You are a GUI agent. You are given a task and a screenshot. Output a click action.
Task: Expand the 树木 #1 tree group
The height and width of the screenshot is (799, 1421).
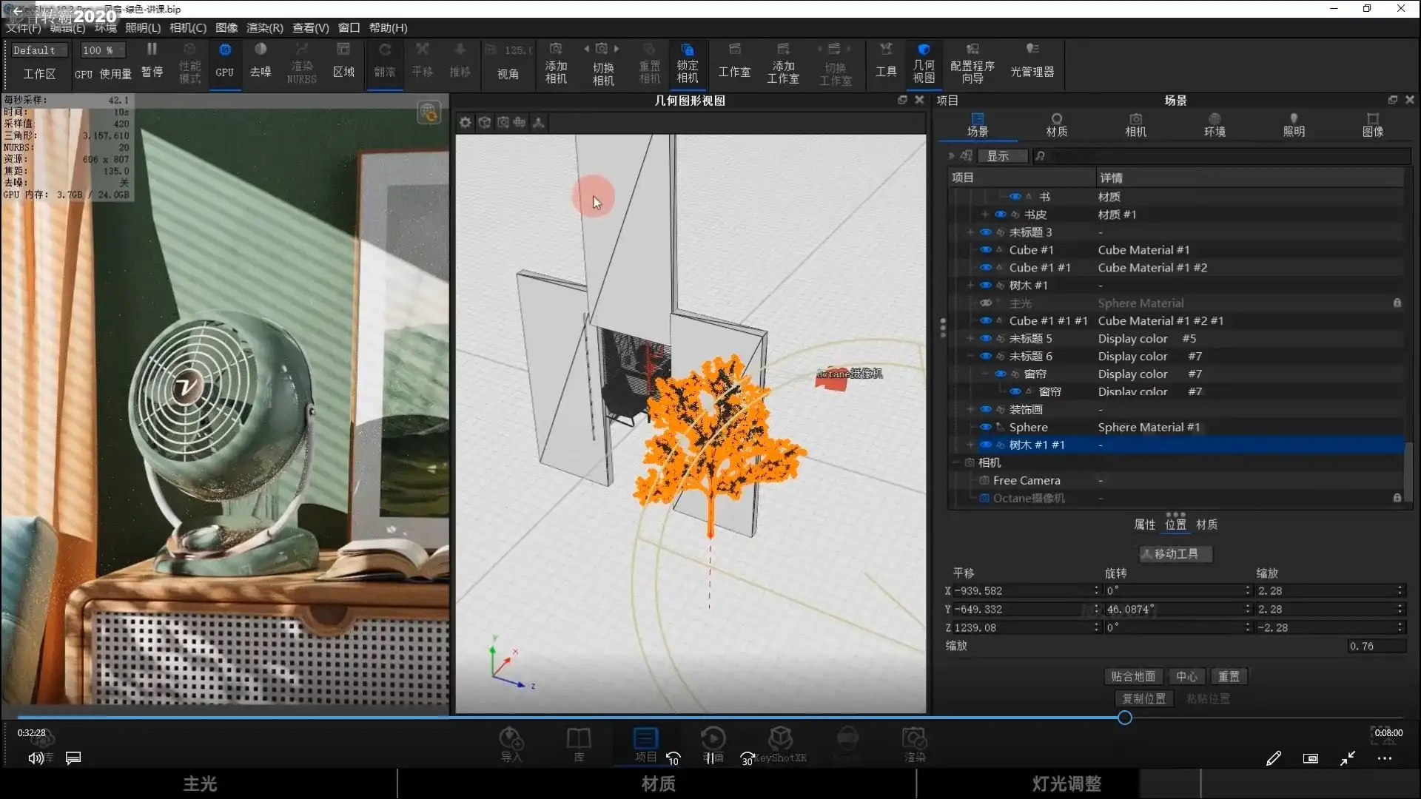(970, 286)
